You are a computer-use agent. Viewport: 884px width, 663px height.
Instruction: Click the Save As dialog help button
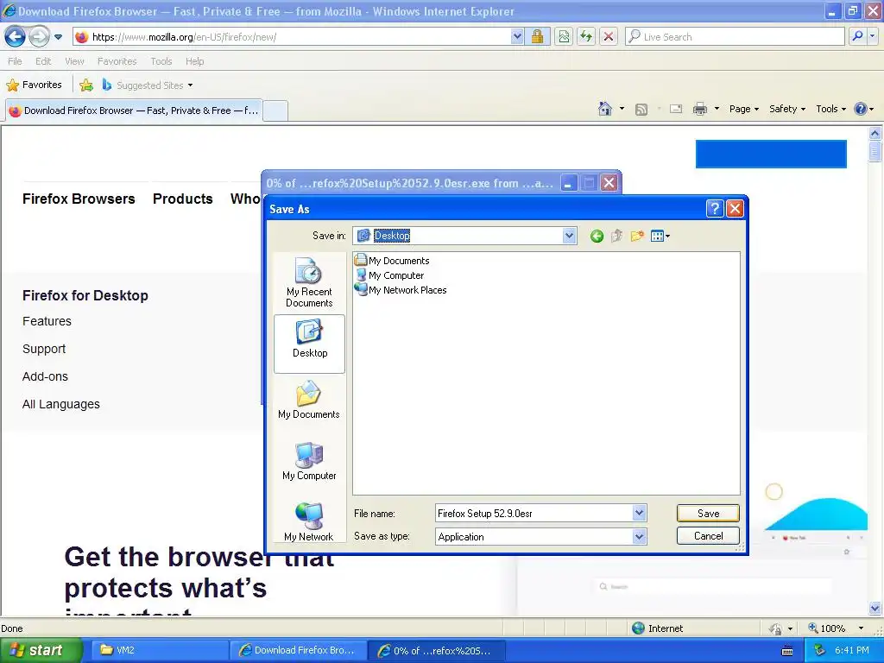714,209
